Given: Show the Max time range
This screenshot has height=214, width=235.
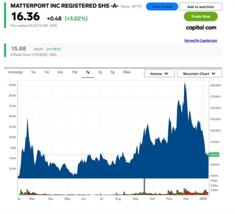Looking at the screenshot, I should (x=127, y=72).
